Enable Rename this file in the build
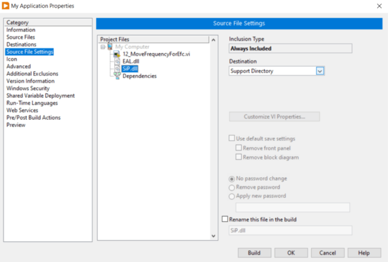The width and height of the screenshot is (388, 262). click(225, 219)
